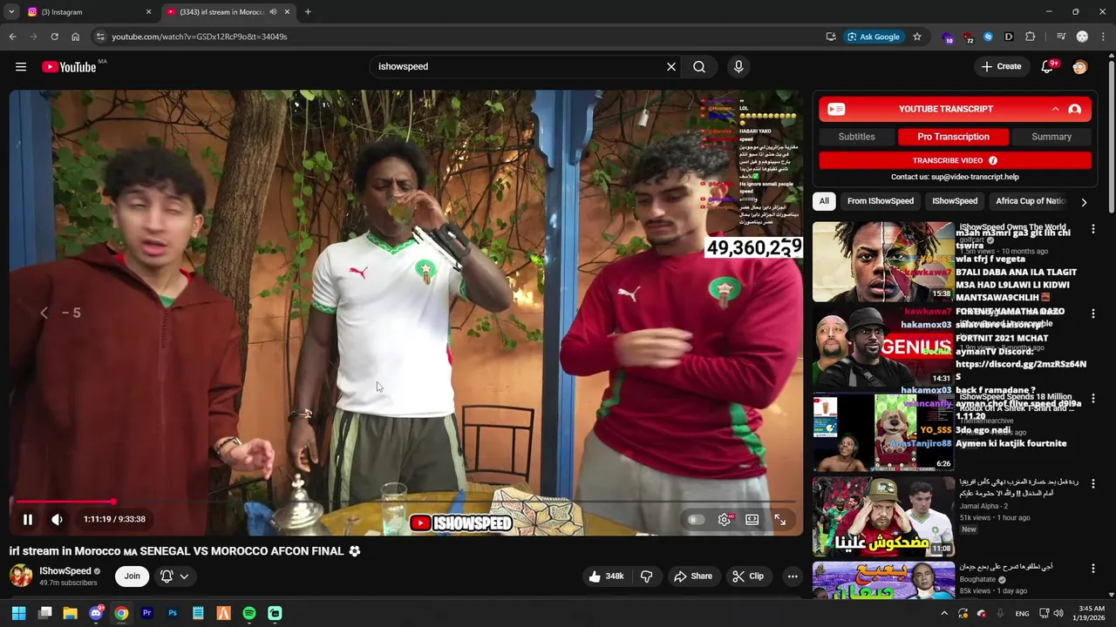Viewport: 1116px width, 627px height.
Task: Click the Ask Google button in address bar
Action: 874,37
